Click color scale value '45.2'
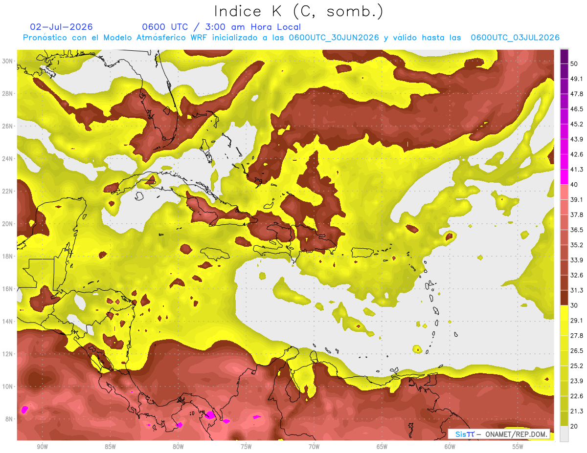587x453 pixels. coord(577,124)
